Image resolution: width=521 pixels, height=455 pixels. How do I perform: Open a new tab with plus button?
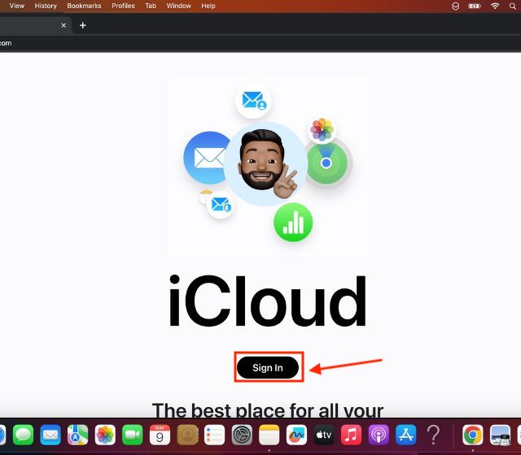coord(83,25)
